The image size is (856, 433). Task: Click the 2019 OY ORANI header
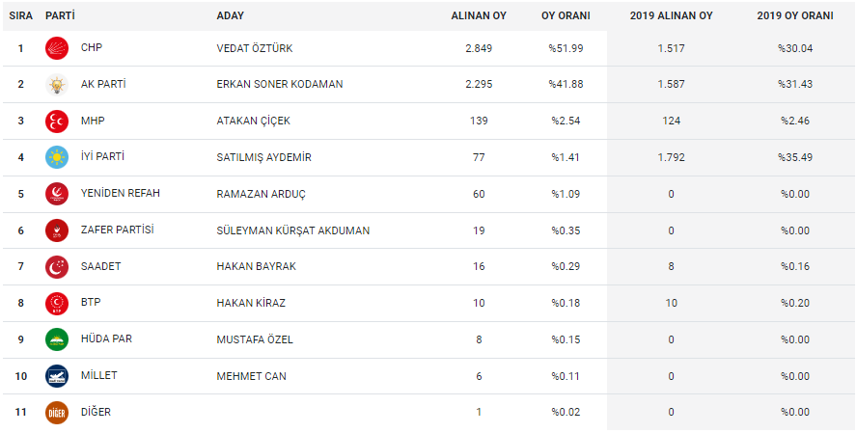pyautogui.click(x=795, y=16)
